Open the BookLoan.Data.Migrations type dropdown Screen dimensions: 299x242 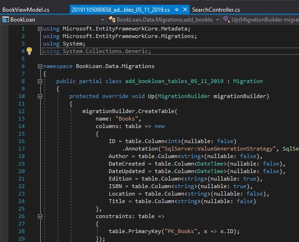click(217, 20)
